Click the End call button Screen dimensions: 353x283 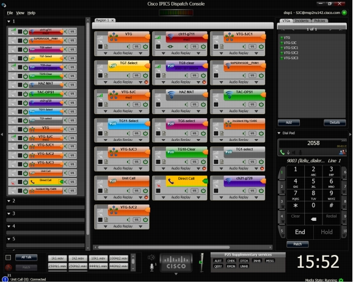pos(300,232)
